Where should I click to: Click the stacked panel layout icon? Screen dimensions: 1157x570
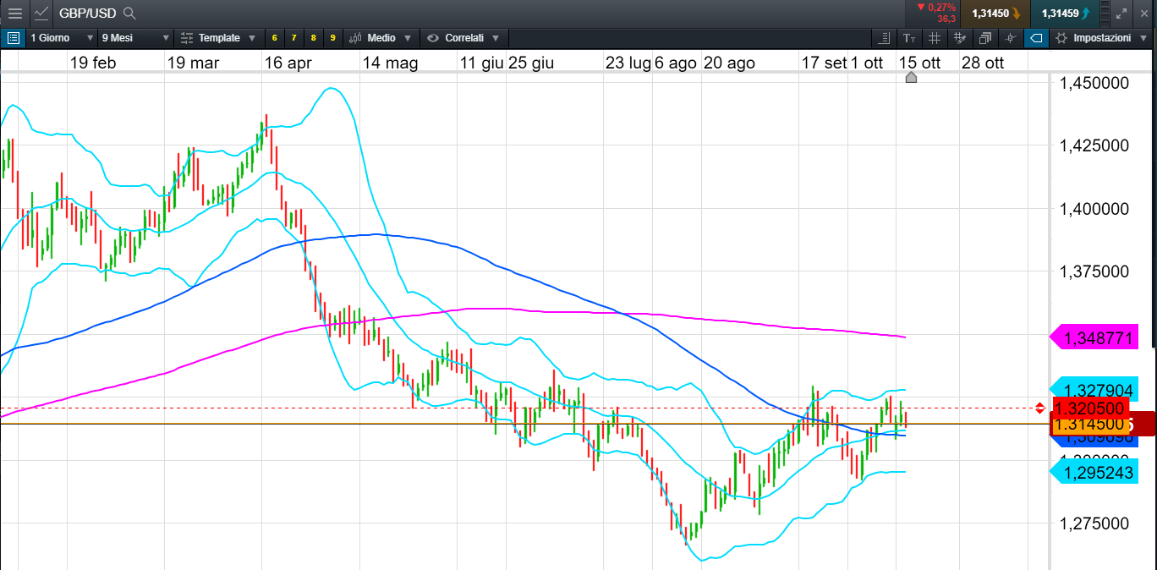coord(1105,14)
